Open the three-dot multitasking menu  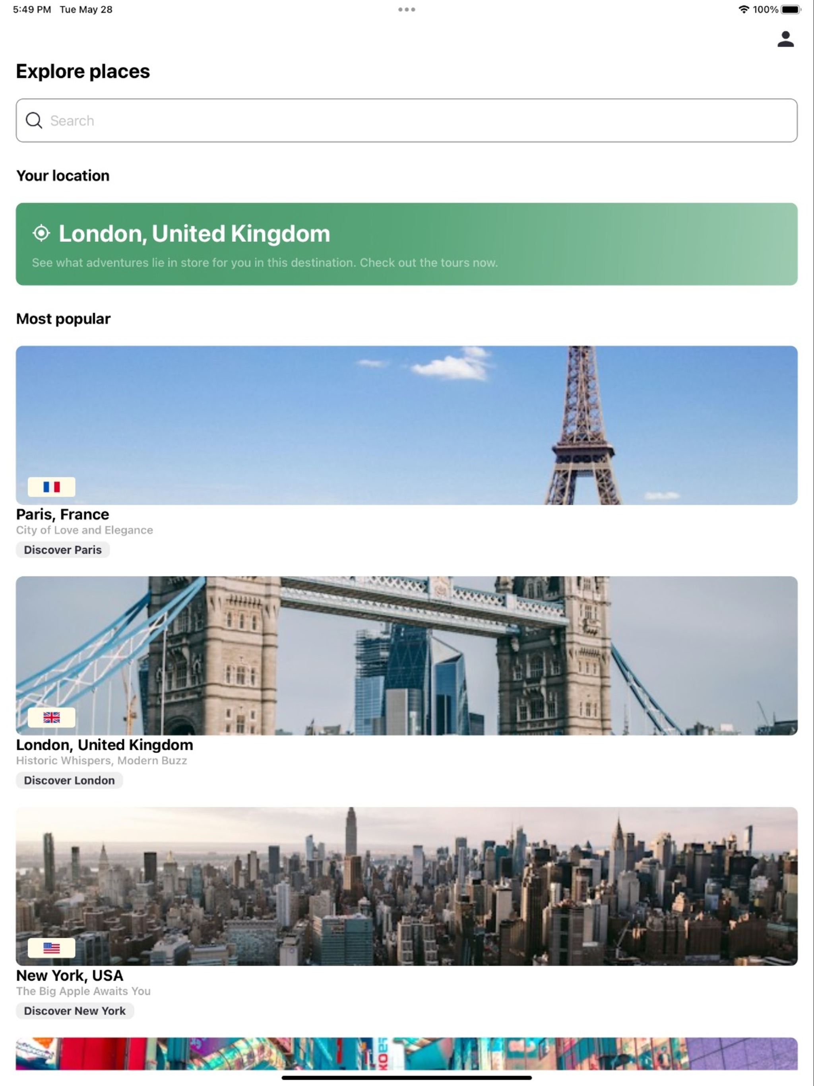point(407,9)
